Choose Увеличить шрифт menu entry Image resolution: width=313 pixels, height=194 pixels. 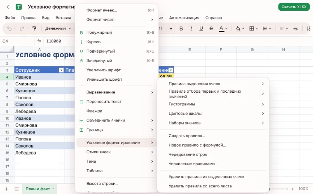coord(117,70)
